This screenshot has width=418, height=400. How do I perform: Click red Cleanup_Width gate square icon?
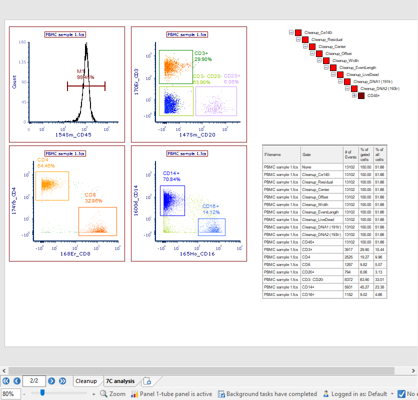point(326,61)
